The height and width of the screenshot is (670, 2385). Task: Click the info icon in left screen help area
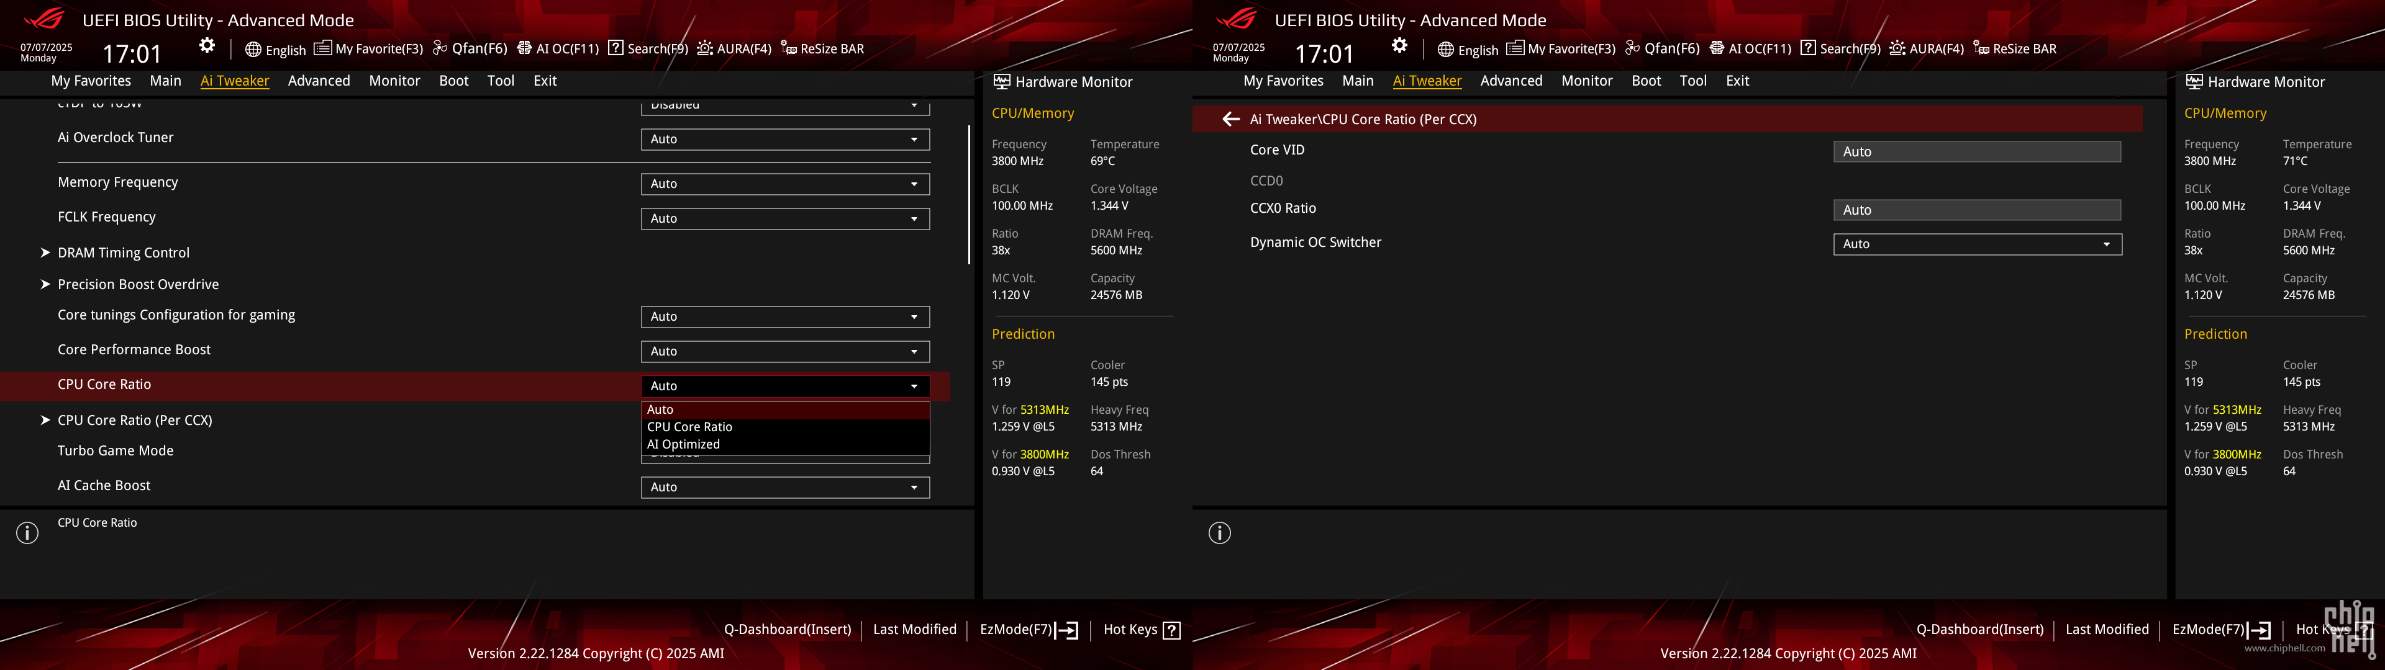pos(28,533)
